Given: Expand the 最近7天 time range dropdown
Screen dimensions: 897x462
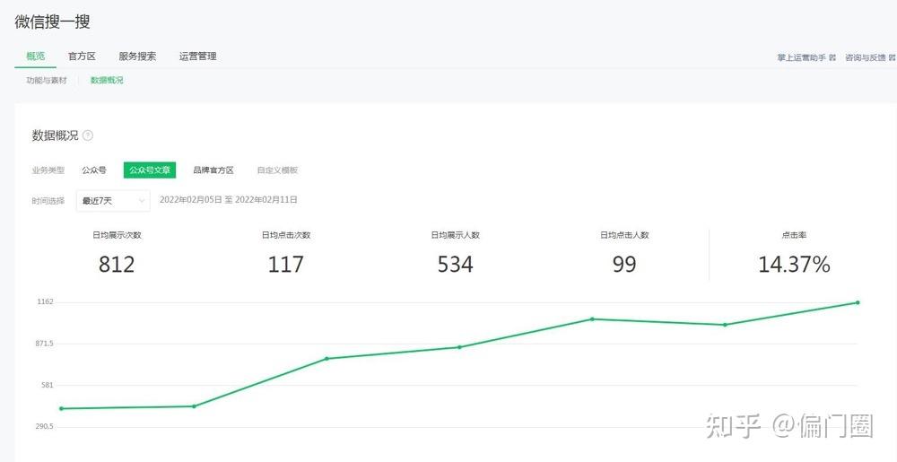Looking at the screenshot, I should coord(113,201).
